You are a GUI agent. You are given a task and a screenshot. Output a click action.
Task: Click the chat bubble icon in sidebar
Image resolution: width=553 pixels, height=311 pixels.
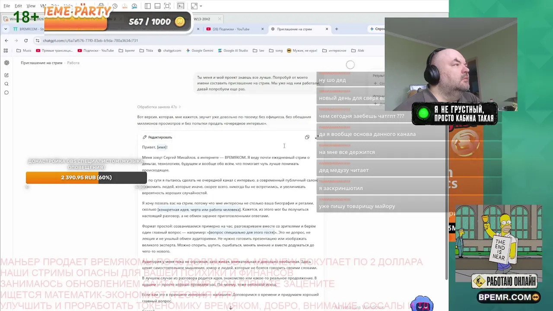[x=6, y=92]
